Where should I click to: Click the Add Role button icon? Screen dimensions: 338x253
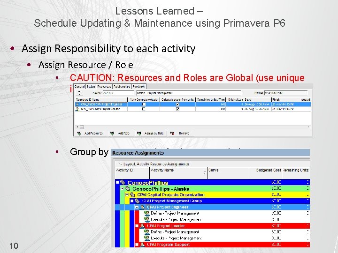click(x=111, y=134)
